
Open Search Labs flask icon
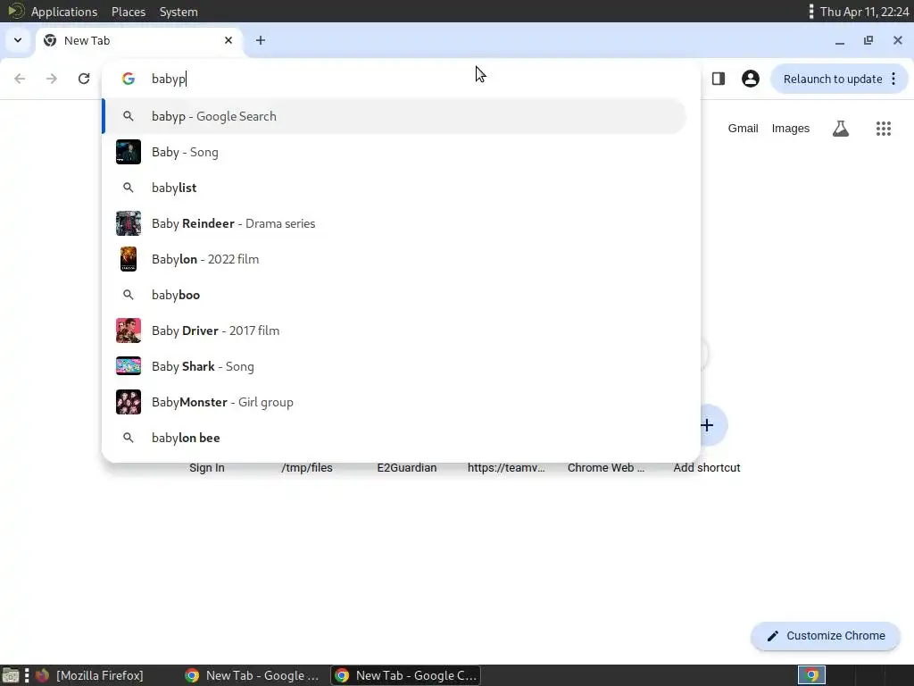(841, 129)
